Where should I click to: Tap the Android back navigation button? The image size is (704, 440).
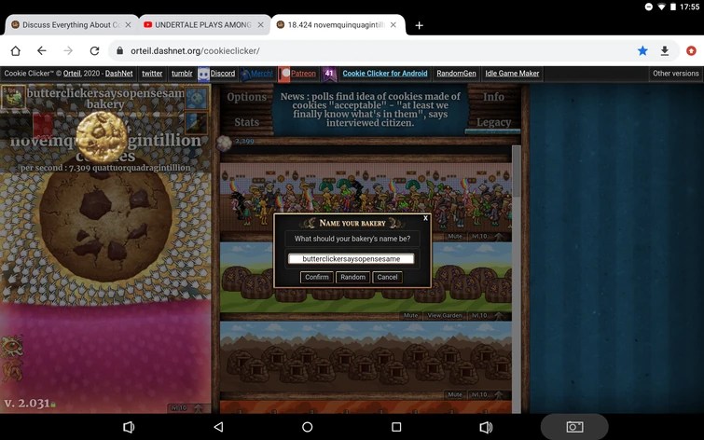(x=218, y=427)
